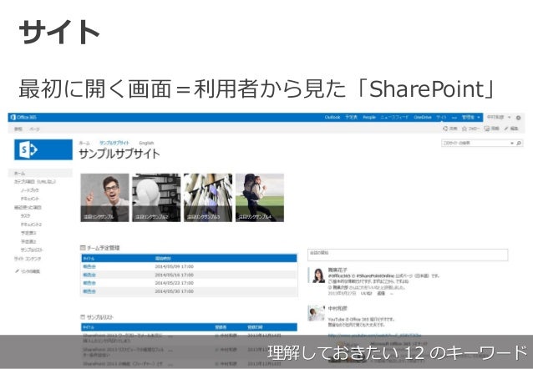Screen dimensions: 533x369
Task: Focus the newsfeed conversation input box
Action: pyautogui.click(x=408, y=255)
